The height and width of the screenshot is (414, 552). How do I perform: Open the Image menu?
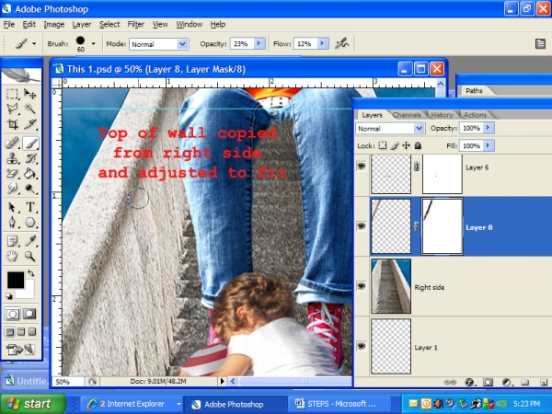pyautogui.click(x=54, y=24)
